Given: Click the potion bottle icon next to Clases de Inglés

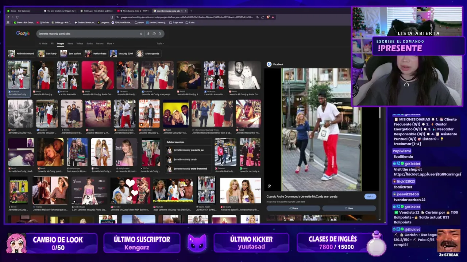Looking at the screenshot, I should [376, 243].
